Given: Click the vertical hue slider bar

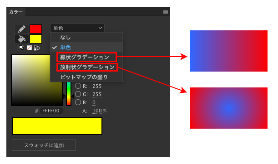Looking at the screenshot, I should coord(69,94).
